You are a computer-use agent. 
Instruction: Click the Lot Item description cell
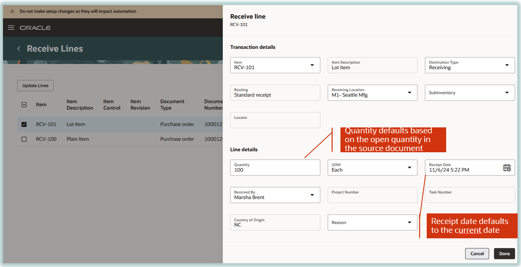click(x=76, y=124)
